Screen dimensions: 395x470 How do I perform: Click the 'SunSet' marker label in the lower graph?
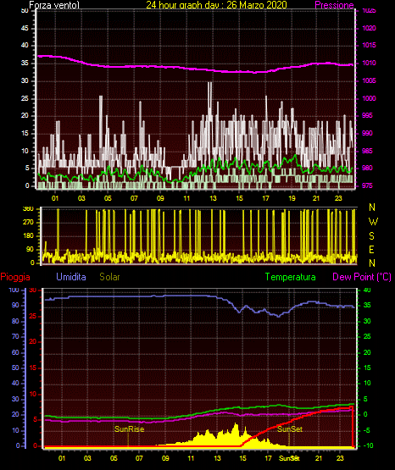(x=289, y=429)
